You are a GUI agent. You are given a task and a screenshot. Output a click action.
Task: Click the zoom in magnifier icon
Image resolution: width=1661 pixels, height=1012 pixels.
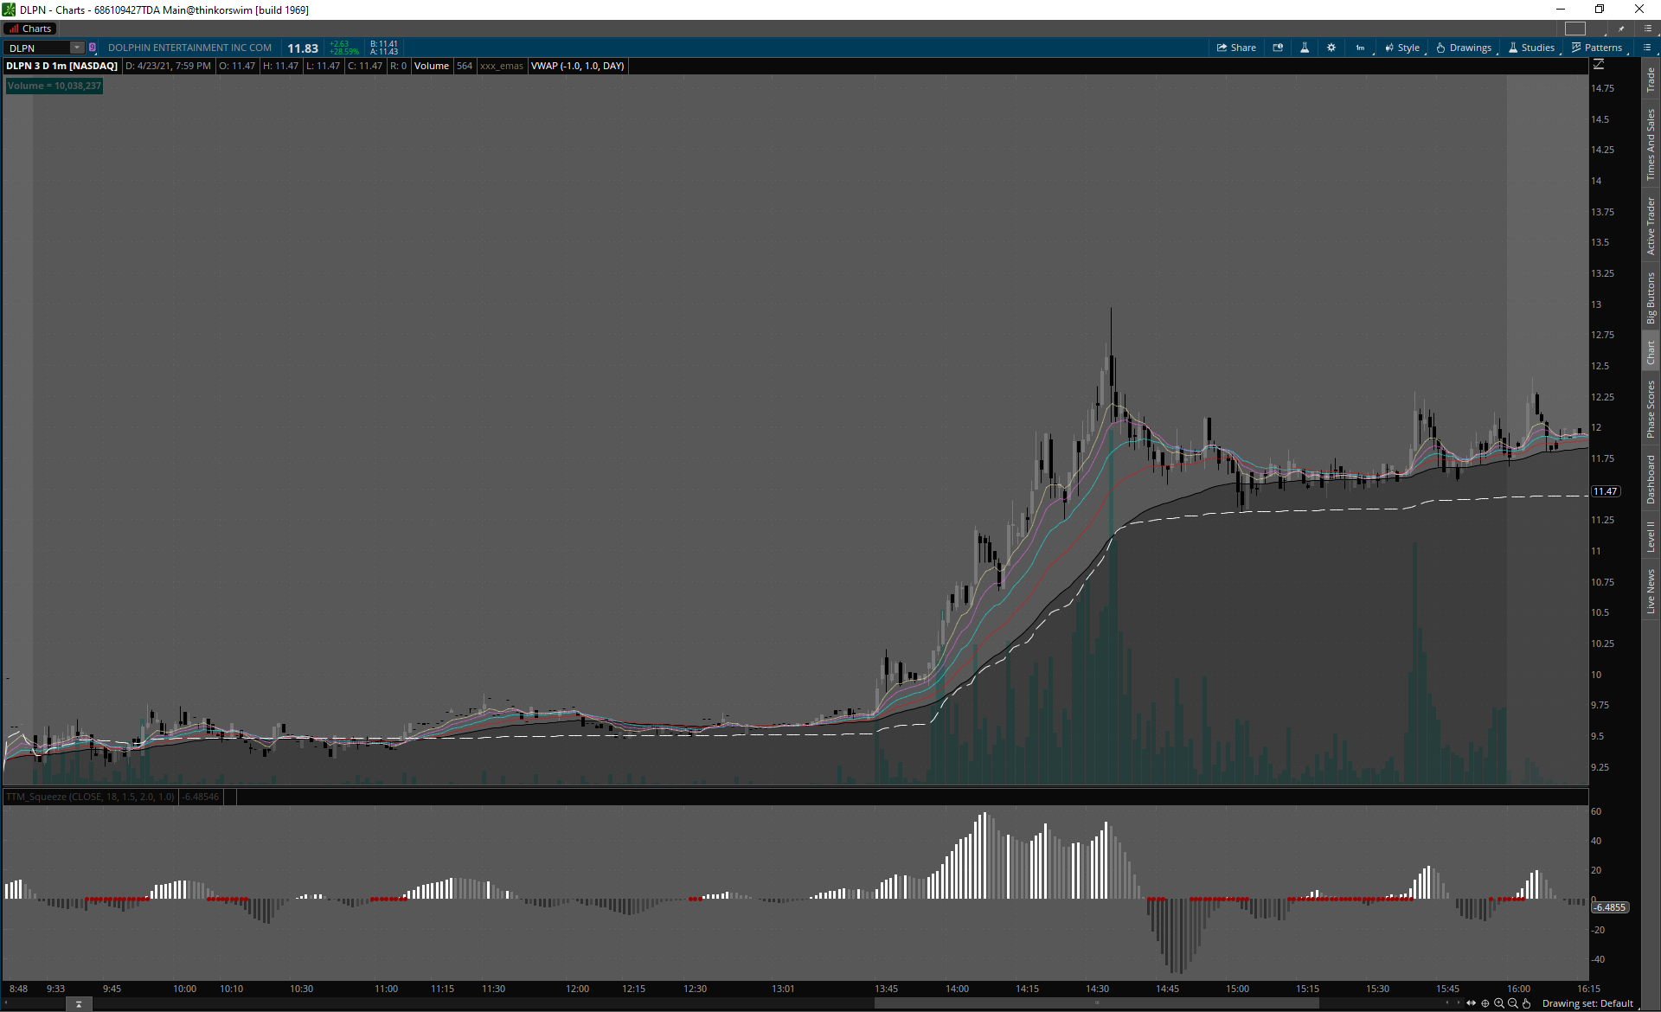coord(1499,1003)
